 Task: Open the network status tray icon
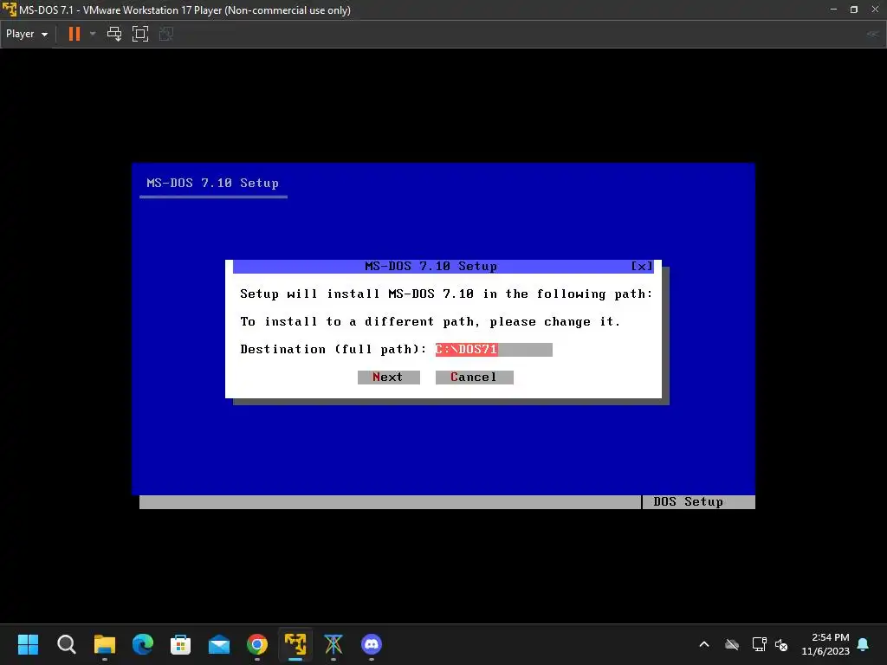point(759,644)
